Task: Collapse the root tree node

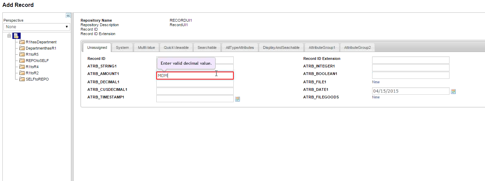Action: (9, 36)
